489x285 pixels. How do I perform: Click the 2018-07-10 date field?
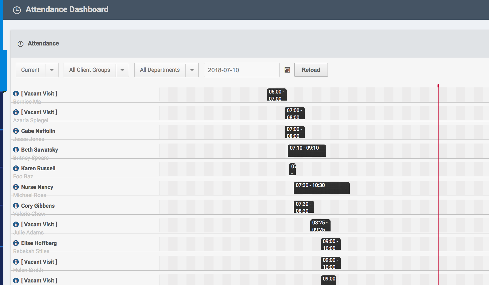tap(241, 70)
